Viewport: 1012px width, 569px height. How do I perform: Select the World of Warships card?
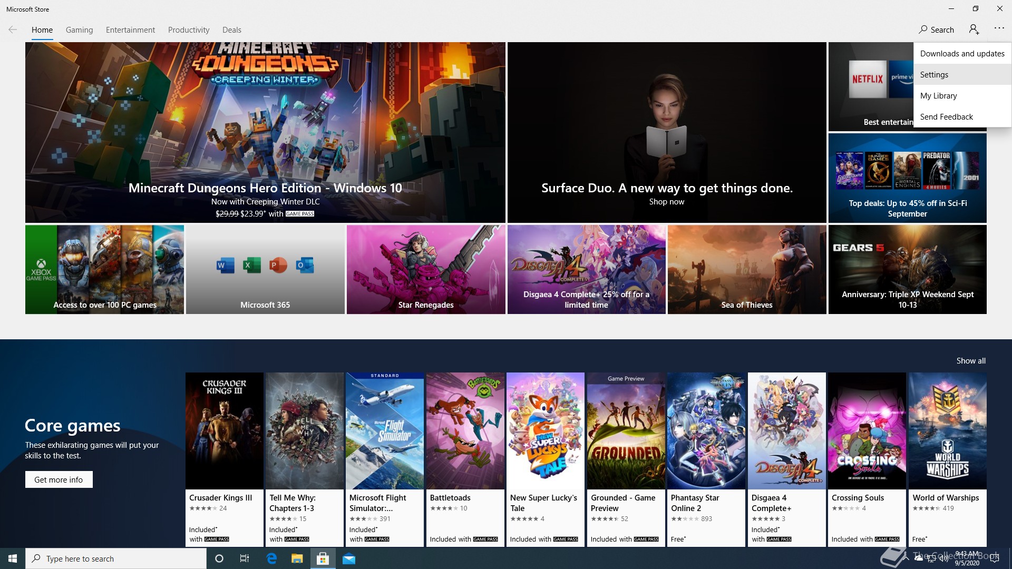point(948,459)
